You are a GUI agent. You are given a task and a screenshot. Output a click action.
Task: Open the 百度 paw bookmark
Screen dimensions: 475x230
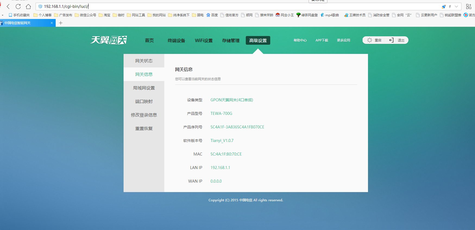(x=212, y=15)
